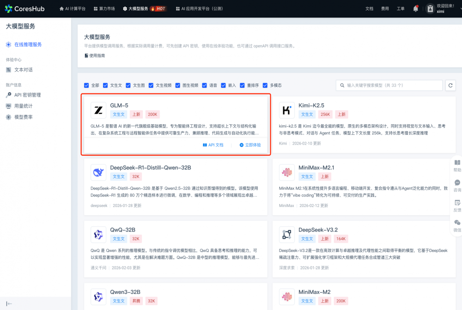The image size is (462, 310).
Task: Open the user avatar account menu
Action: pyautogui.click(x=430, y=8)
